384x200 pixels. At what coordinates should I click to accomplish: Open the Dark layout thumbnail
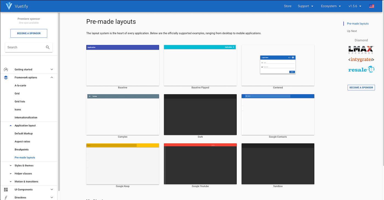(x=200, y=114)
